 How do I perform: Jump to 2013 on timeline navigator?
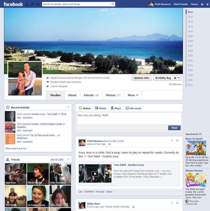point(190,17)
